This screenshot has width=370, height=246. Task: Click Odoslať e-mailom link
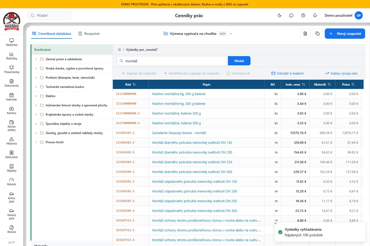tap(288, 73)
